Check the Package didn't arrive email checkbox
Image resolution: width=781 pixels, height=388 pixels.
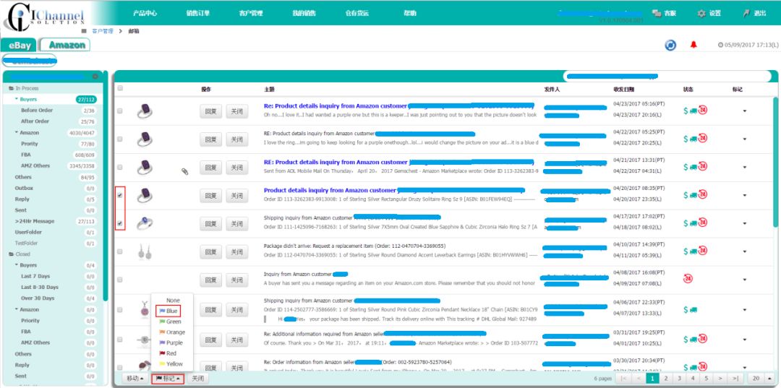(119, 251)
